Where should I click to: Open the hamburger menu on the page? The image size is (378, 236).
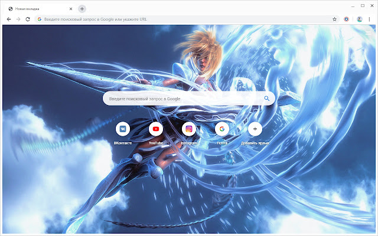(x=368, y=33)
